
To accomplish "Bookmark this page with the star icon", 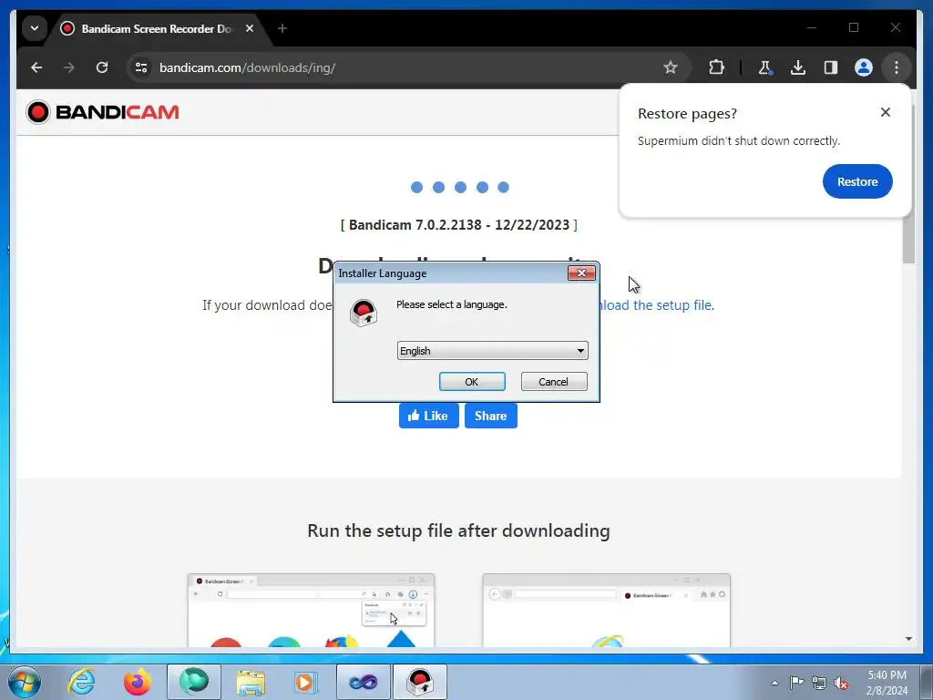I will (670, 67).
